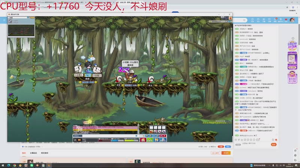Select the active red tab below the player

tap(24, 153)
